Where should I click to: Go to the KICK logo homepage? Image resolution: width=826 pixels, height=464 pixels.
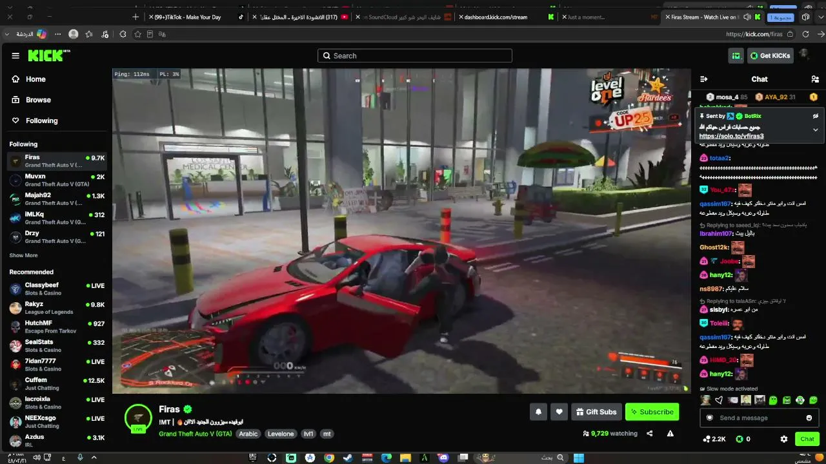tap(48, 56)
